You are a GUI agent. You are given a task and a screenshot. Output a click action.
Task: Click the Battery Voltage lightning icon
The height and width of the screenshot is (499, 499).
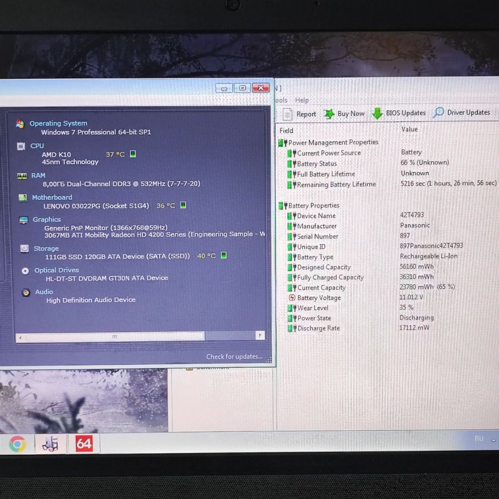292,298
